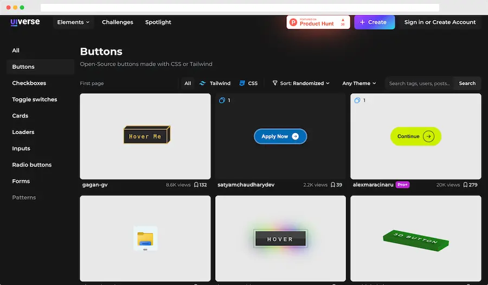Click Sign in or Create Account
This screenshot has height=285, width=488.
pos(440,22)
